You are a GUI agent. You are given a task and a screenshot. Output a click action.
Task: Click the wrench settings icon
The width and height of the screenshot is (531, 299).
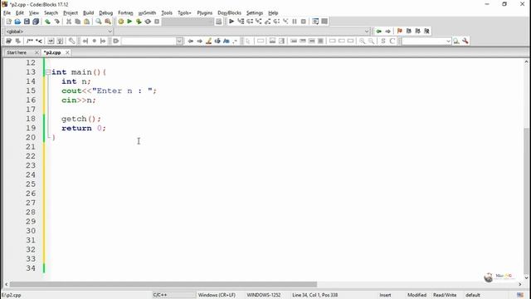465,41
